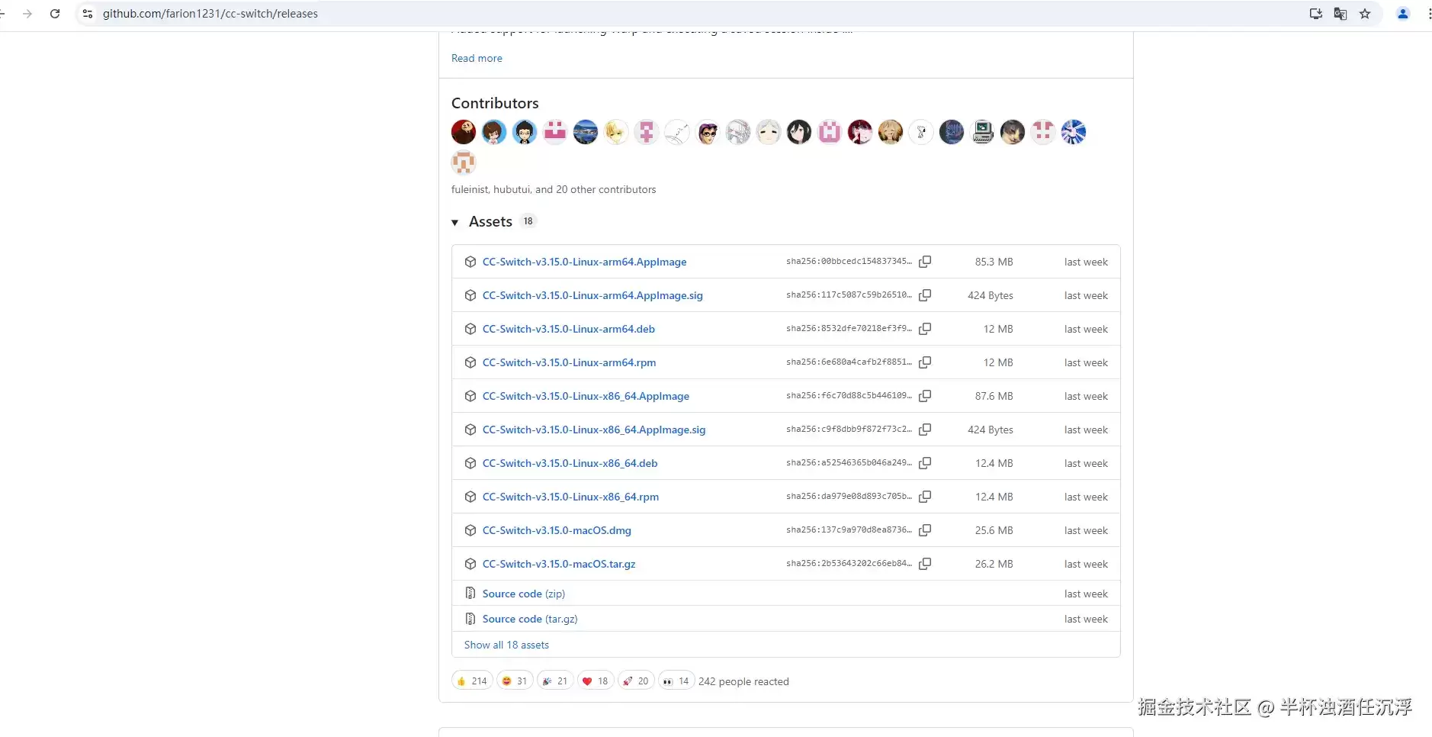
Task: Download CC-Switch-v3.15.0-Linux-arm64.deb
Action: click(x=569, y=329)
